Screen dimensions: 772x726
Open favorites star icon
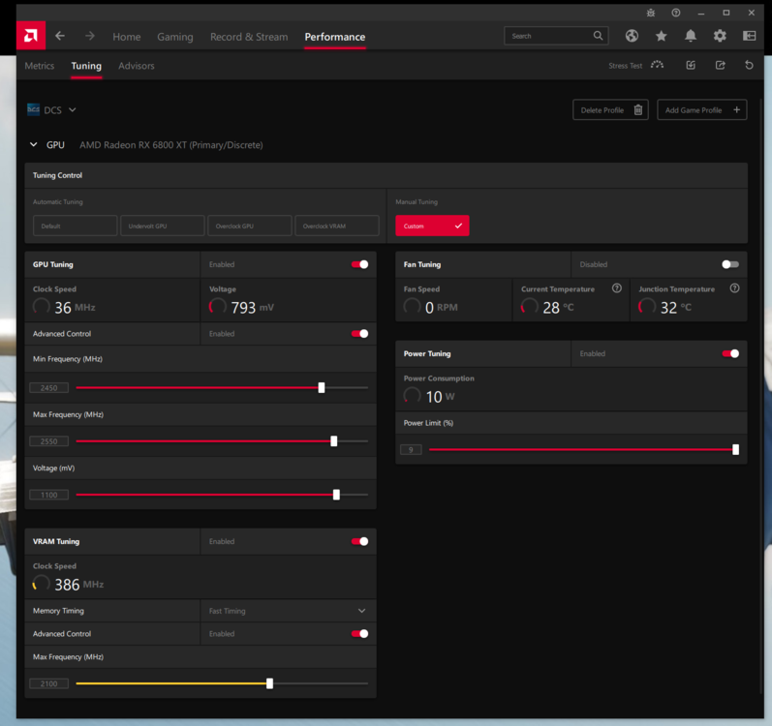pyautogui.click(x=662, y=36)
